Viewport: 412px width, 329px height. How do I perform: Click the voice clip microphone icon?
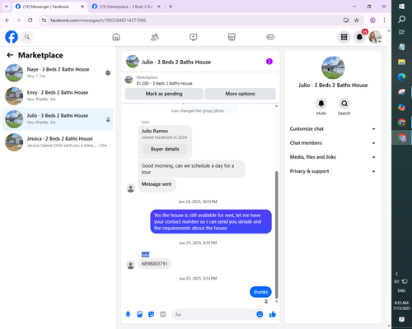pos(128,314)
